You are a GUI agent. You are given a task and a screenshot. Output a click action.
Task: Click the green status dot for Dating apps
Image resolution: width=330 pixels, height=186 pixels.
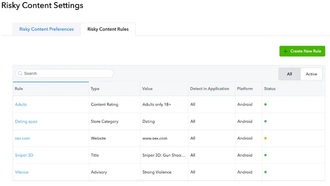click(266, 122)
